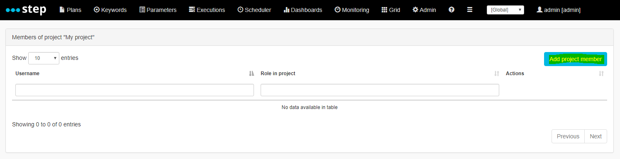
Task: Focus the Username filter field
Action: (x=134, y=90)
